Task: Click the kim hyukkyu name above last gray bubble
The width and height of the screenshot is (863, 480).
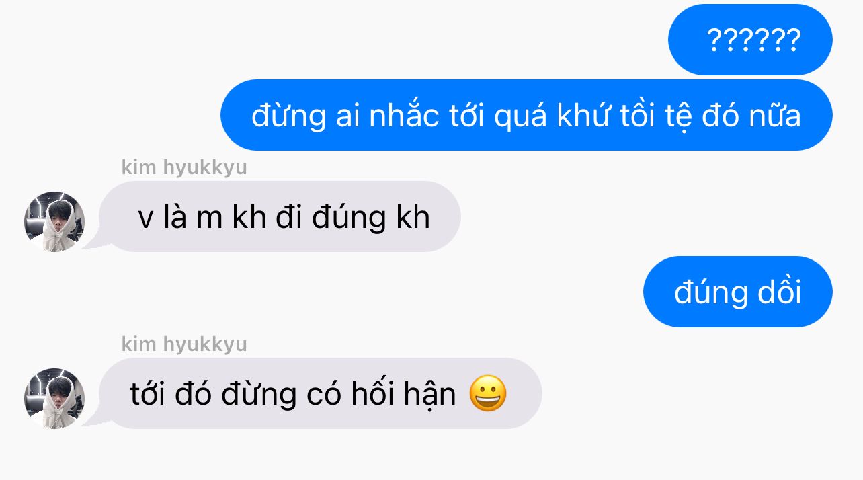Action: (x=184, y=345)
